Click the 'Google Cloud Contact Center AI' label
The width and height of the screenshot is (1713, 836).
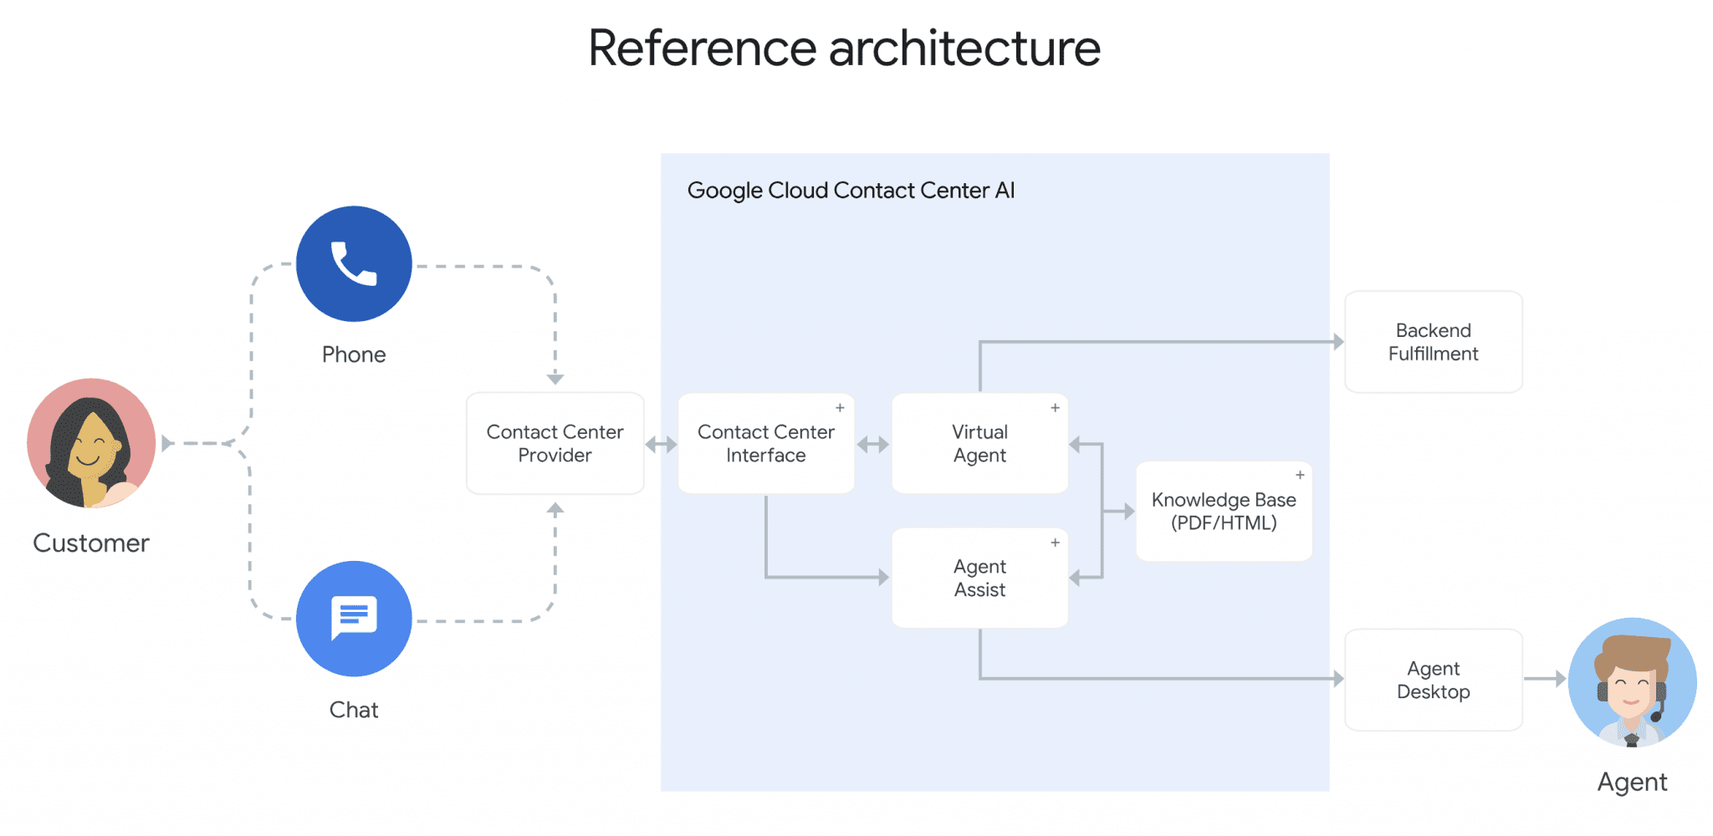(x=851, y=191)
